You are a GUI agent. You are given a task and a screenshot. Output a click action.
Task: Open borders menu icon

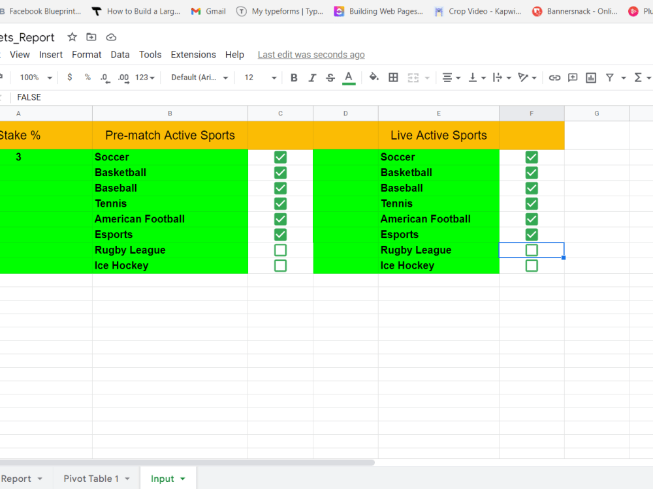[393, 78]
